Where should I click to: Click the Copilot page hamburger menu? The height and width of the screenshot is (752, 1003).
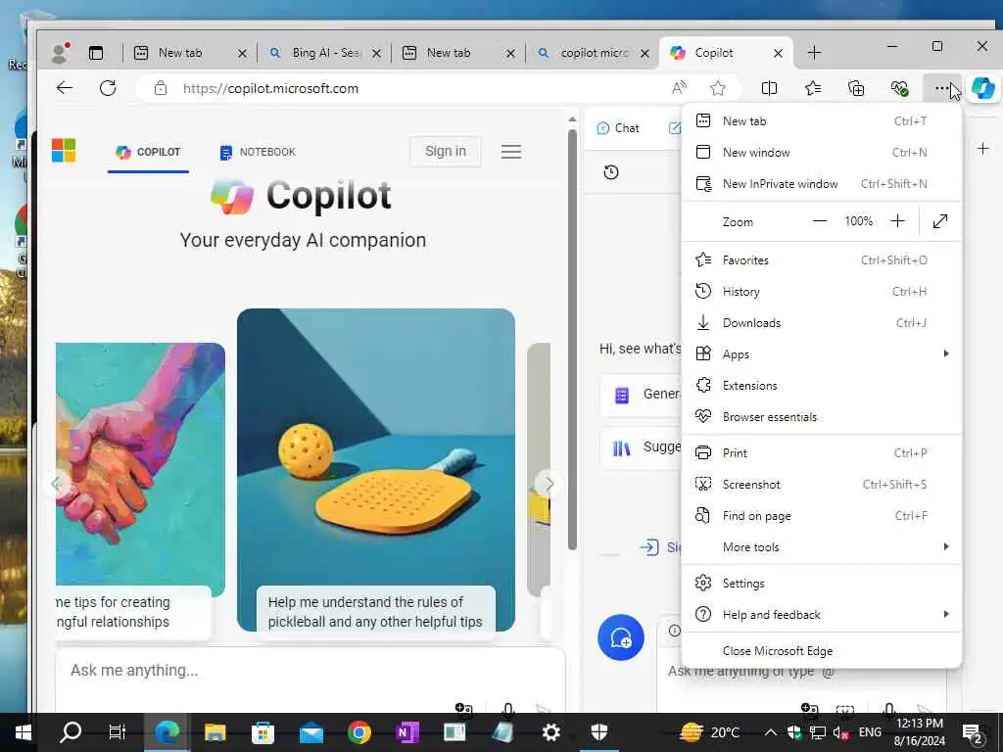pyautogui.click(x=511, y=152)
